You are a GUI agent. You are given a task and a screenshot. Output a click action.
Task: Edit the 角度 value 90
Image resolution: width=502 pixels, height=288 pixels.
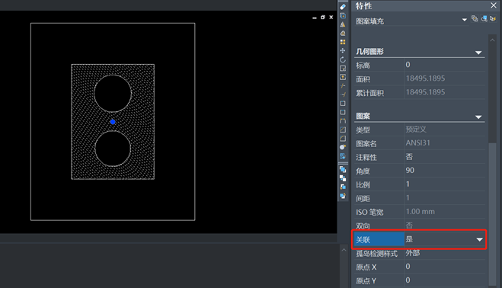tap(445, 171)
